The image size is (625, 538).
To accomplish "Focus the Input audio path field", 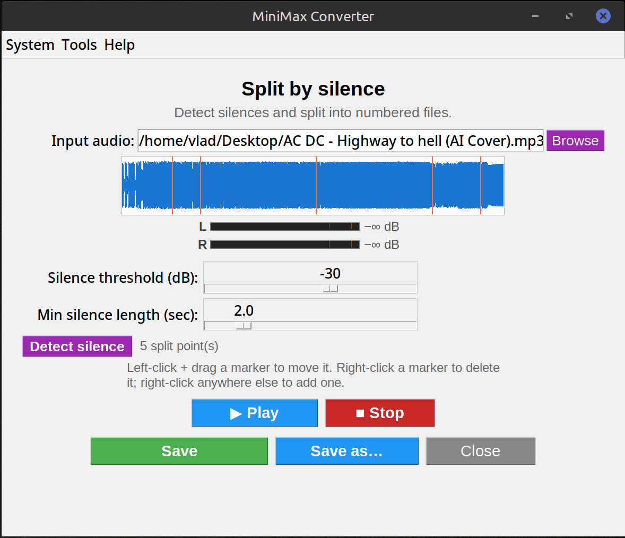I will [341, 141].
